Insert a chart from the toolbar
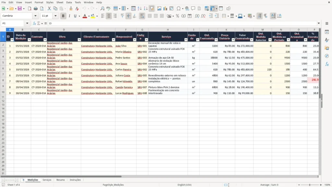The width and height of the screenshot is (332, 187). (x=165, y=8)
